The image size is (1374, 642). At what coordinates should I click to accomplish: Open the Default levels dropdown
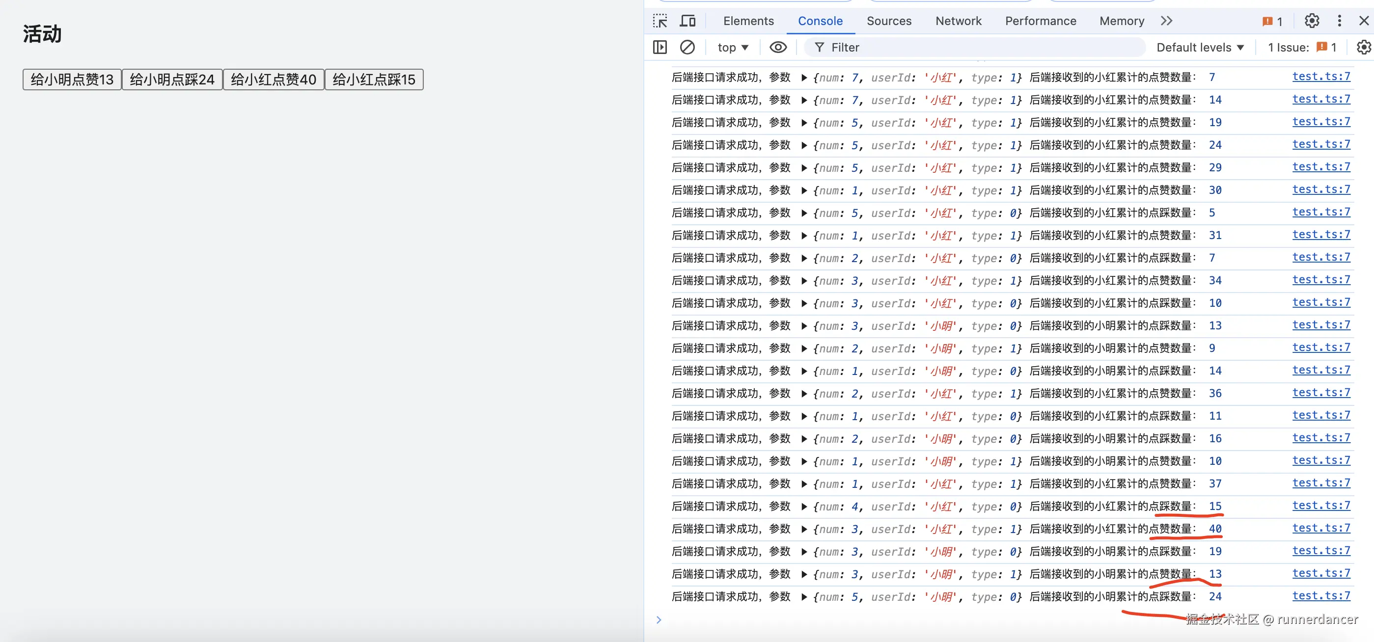(1200, 48)
